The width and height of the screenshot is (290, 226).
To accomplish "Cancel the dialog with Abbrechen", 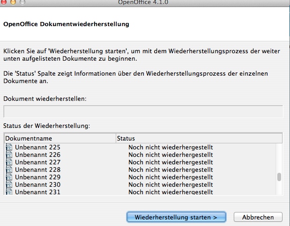I will (x=258, y=217).
